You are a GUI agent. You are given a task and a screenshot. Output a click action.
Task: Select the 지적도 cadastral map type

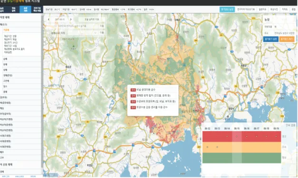click(x=285, y=9)
